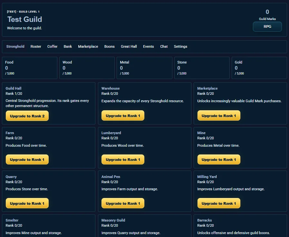Click the "Guild Hall" card title
The width and height of the screenshot is (289, 237).
coord(14,88)
